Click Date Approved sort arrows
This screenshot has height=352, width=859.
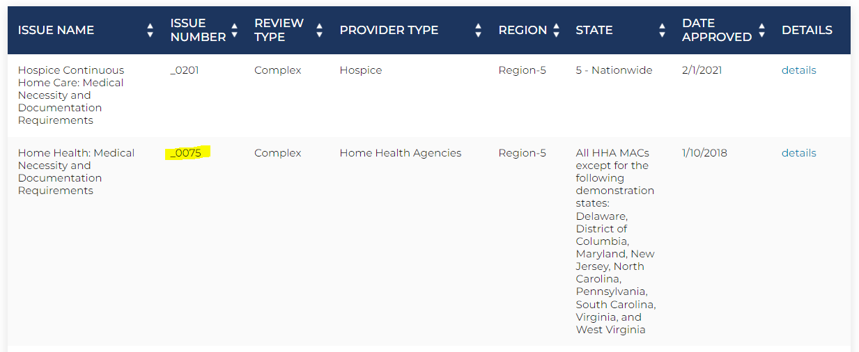pos(762,31)
